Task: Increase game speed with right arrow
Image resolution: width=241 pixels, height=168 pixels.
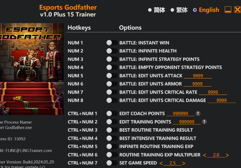Action: click(x=184, y=163)
